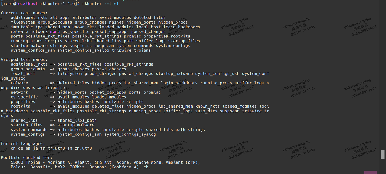Screen dimensions: 386x174
Task: Click the "Current languages:" heading
Action: pyautogui.click(x=23, y=143)
